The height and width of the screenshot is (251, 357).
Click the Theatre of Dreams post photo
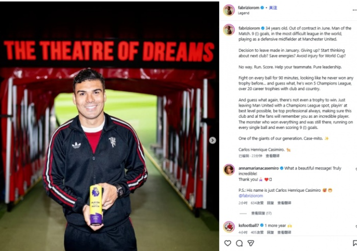tap(109, 126)
